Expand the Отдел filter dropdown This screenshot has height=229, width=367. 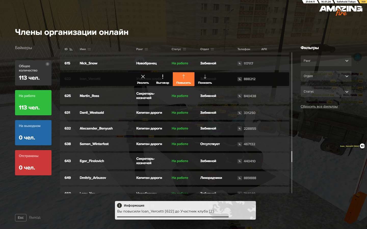(x=326, y=76)
